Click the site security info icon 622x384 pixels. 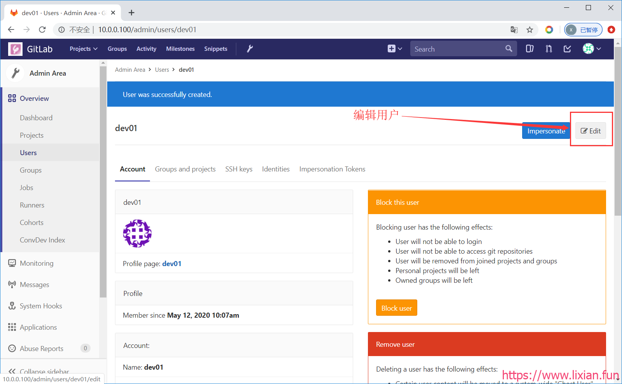point(61,29)
